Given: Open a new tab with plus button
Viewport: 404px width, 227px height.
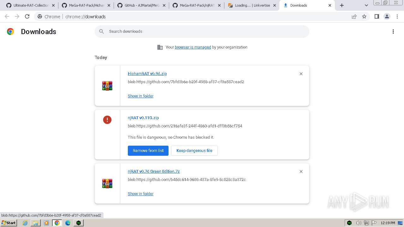Looking at the screenshot, I should [342, 5].
